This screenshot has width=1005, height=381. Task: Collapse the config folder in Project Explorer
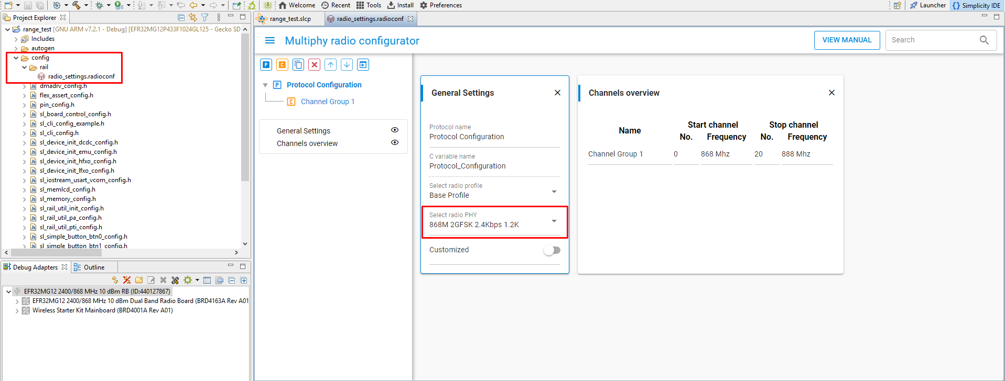click(16, 58)
